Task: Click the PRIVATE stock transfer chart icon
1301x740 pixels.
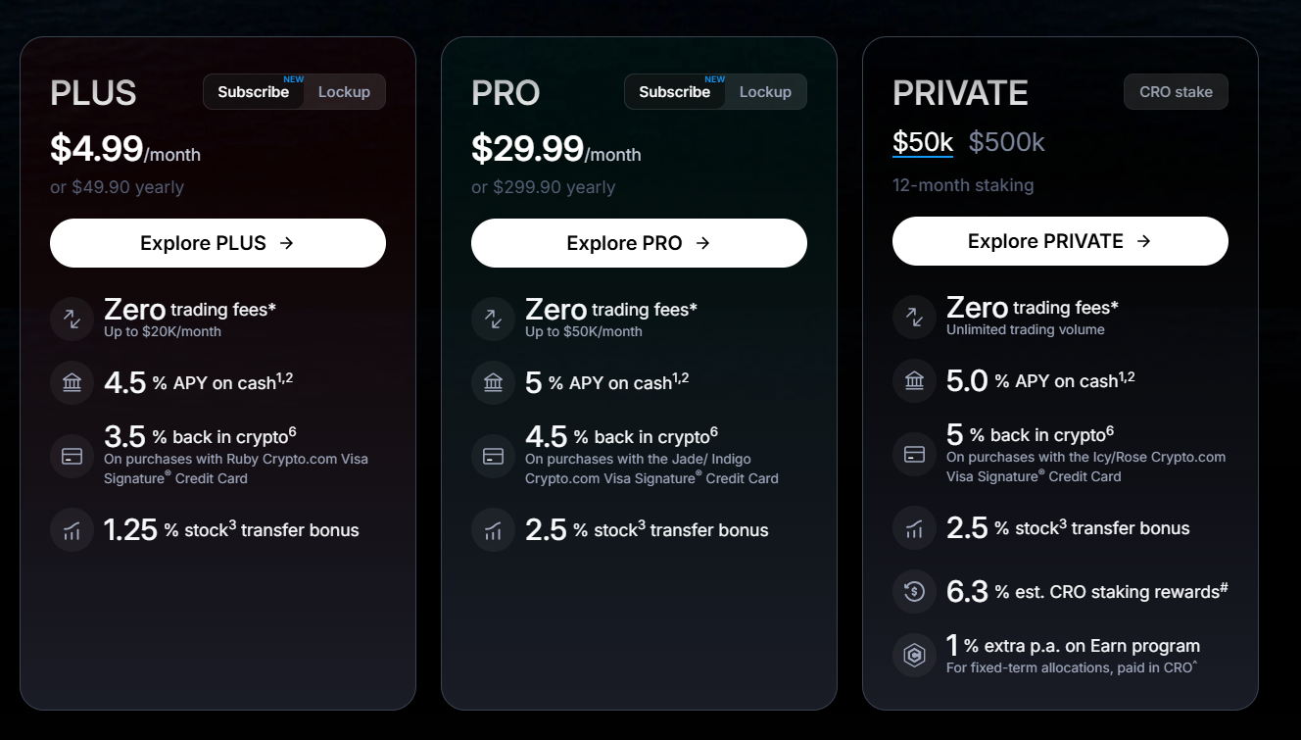Action: click(914, 529)
